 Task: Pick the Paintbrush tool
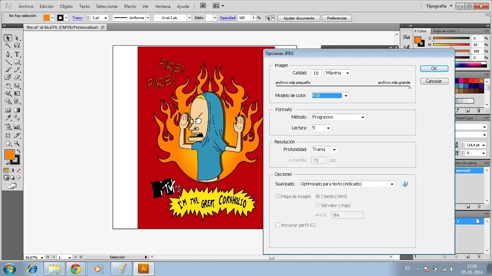(8, 70)
